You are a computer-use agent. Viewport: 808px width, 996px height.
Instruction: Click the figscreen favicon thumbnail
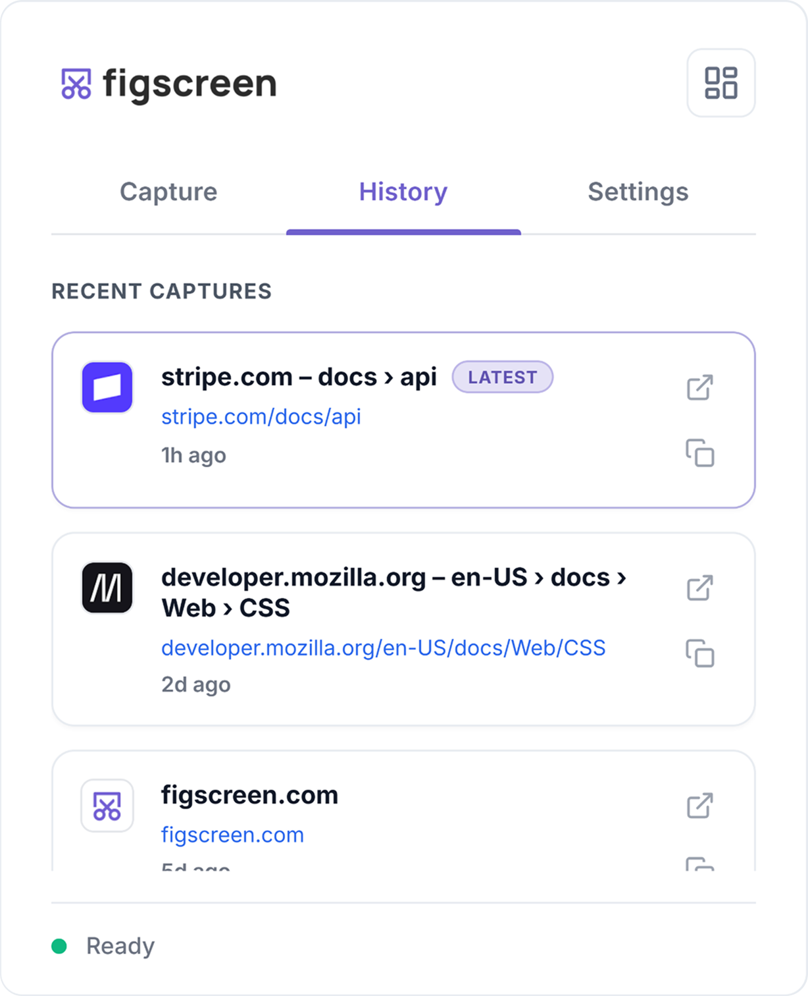pyautogui.click(x=107, y=806)
